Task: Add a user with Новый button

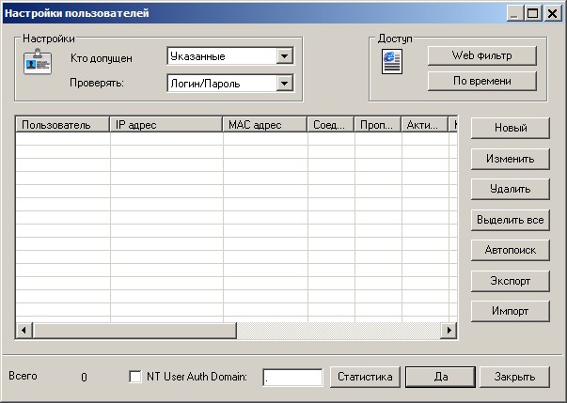Action: click(509, 128)
